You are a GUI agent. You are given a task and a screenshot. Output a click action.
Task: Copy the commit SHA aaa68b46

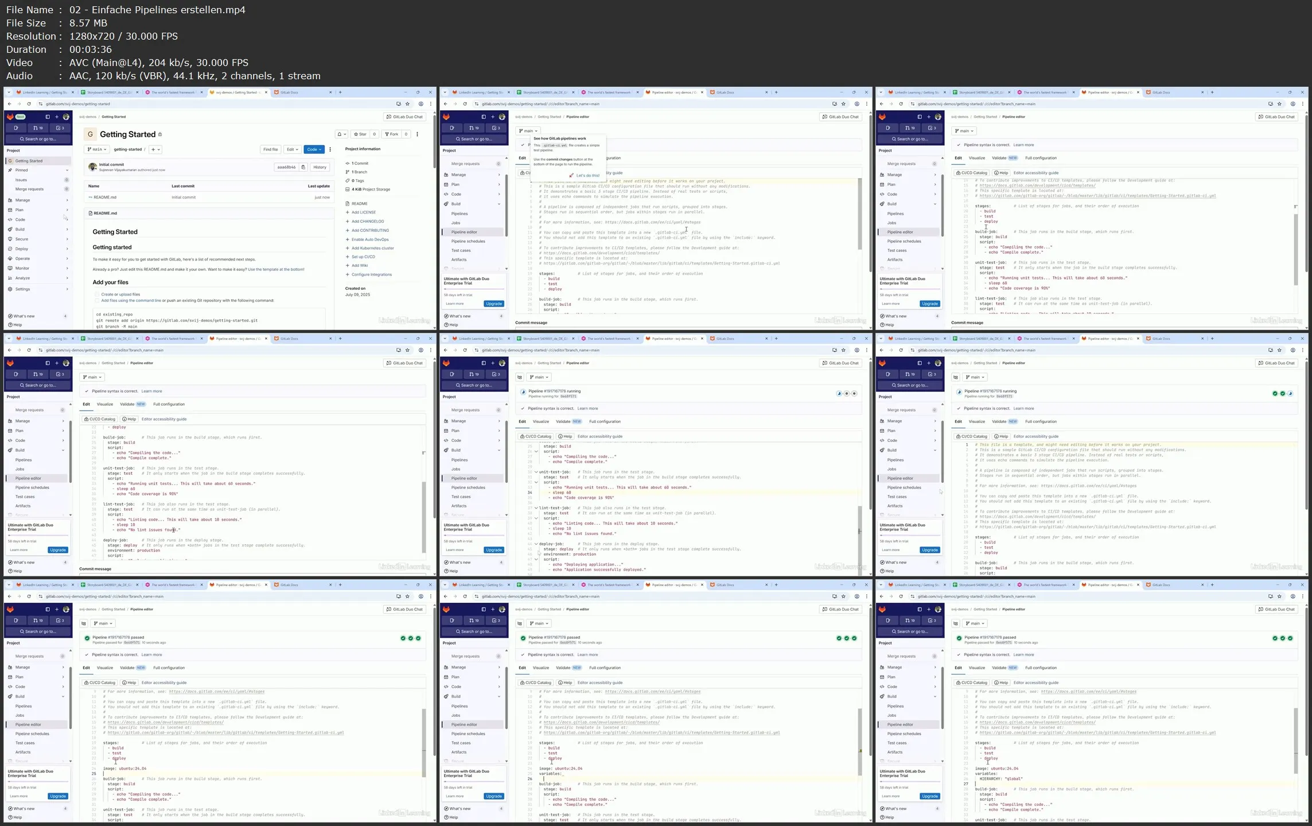pos(303,167)
